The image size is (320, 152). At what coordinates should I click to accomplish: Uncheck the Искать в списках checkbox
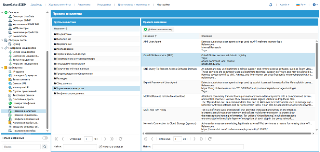(100, 147)
